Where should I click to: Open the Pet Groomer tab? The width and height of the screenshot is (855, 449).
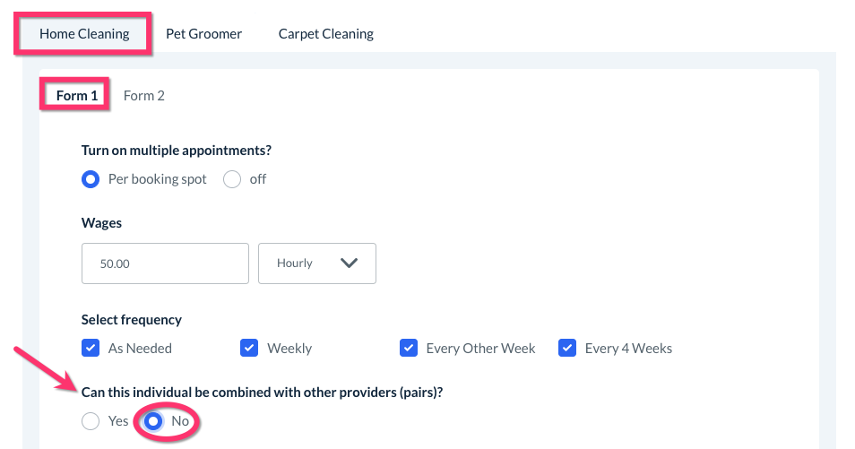tap(203, 34)
